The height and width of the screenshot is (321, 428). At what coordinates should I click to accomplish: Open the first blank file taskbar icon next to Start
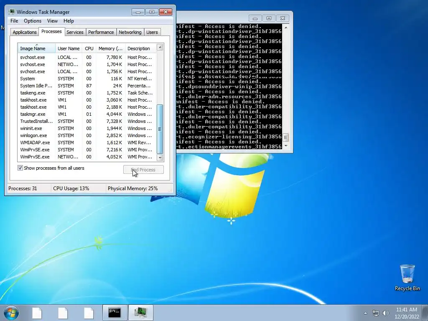point(37,313)
